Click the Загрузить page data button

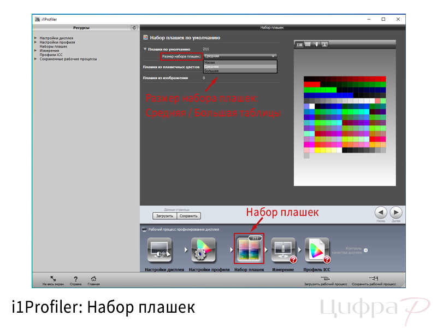click(164, 216)
